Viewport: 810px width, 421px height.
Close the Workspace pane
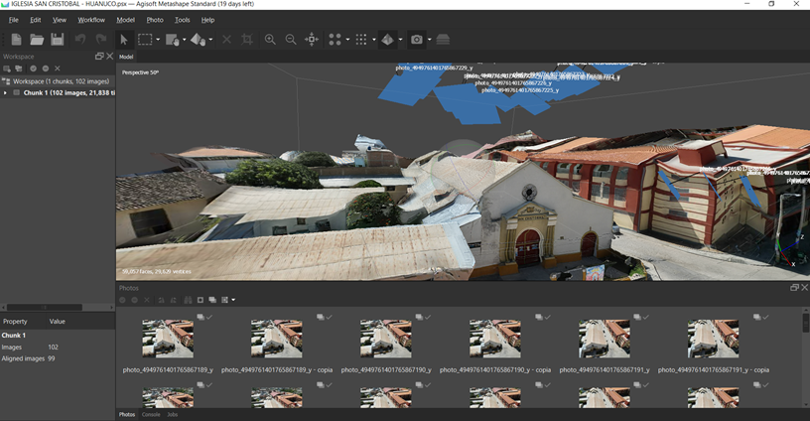click(109, 57)
